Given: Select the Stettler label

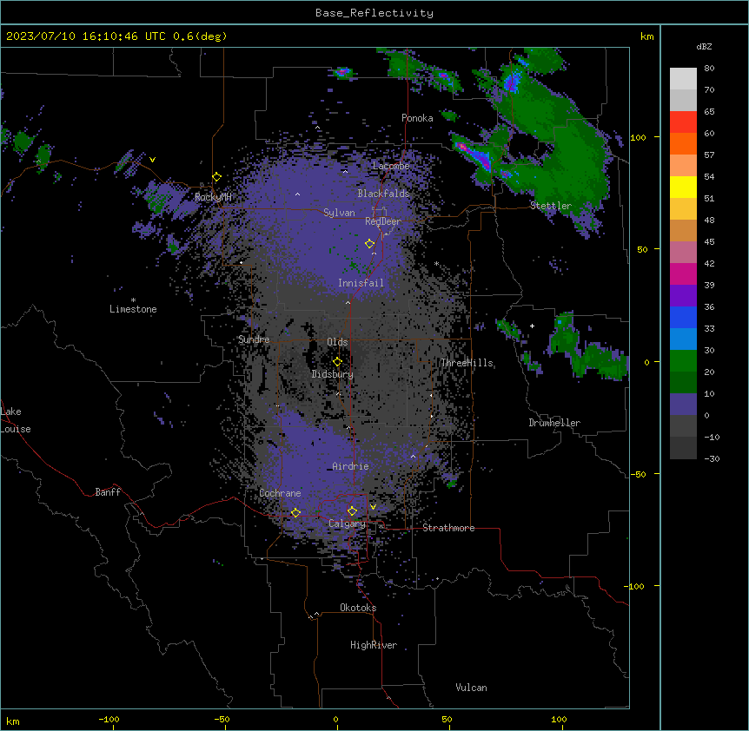Looking at the screenshot, I should click(551, 206).
